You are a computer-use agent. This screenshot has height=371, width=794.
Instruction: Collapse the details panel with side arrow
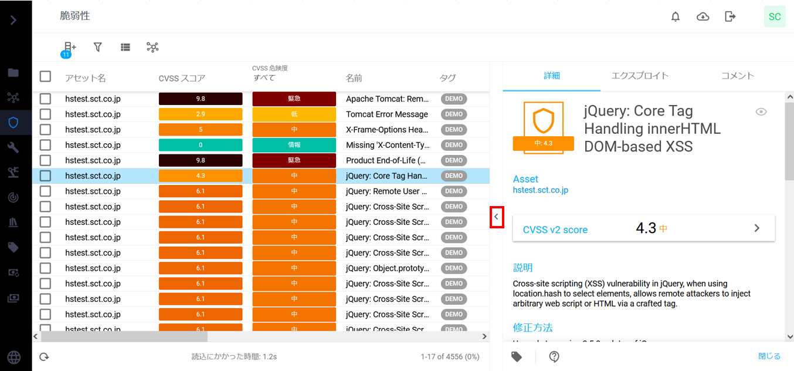[496, 217]
